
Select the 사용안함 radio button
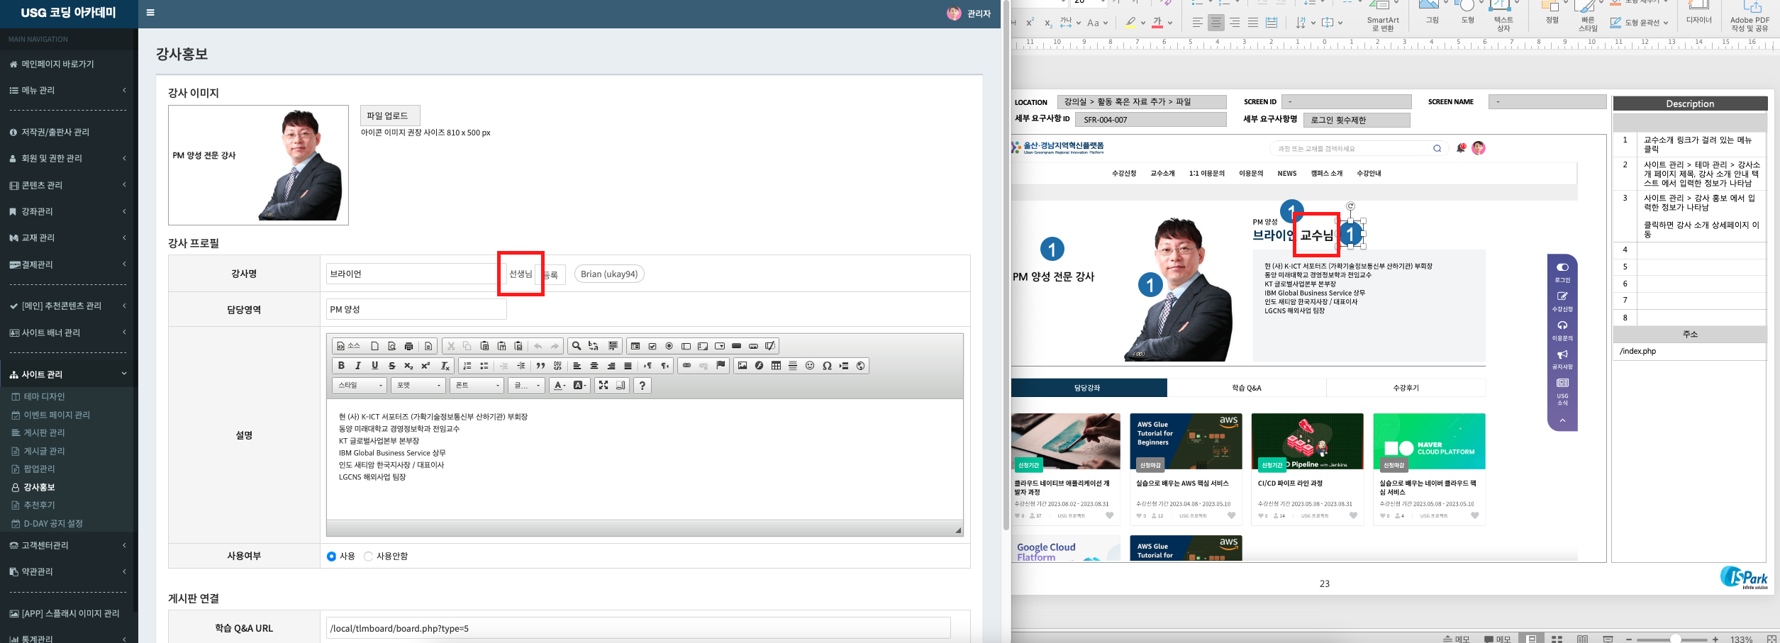(368, 557)
